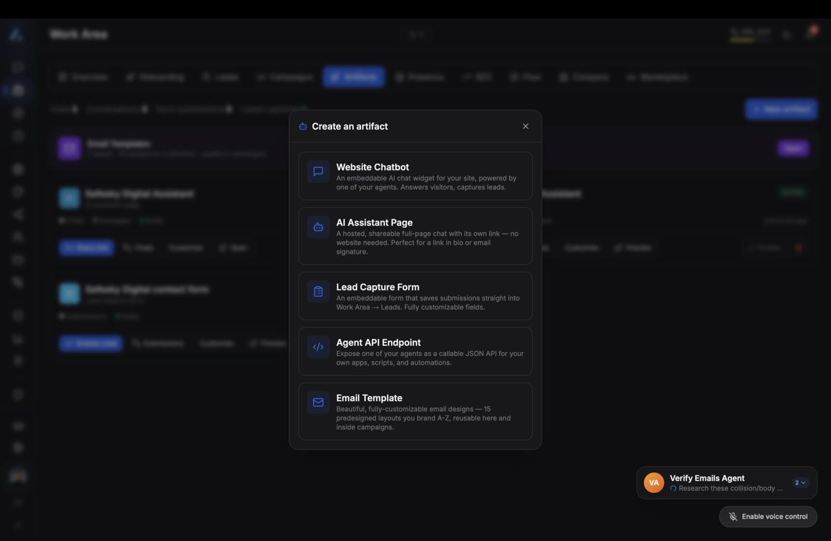Choose the Email Template title
This screenshot has width=831, height=541.
coord(369,398)
